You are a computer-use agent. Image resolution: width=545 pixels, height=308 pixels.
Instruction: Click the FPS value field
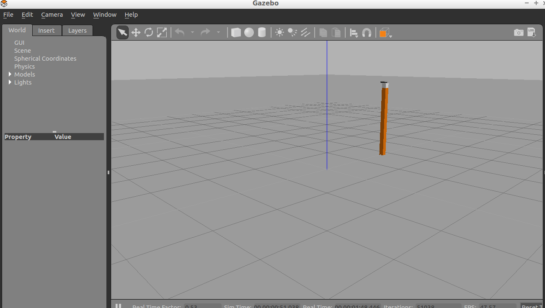coord(497,306)
